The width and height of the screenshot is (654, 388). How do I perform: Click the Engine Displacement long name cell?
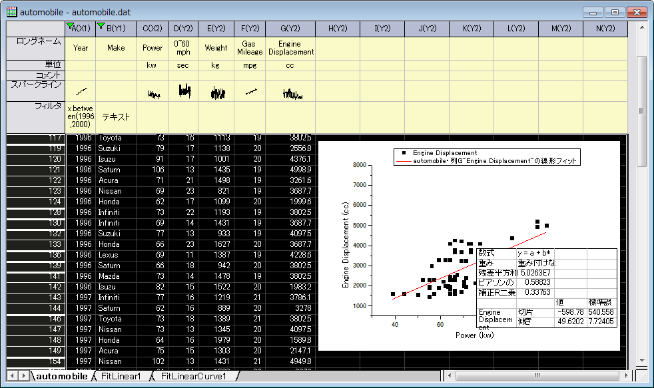click(x=290, y=48)
